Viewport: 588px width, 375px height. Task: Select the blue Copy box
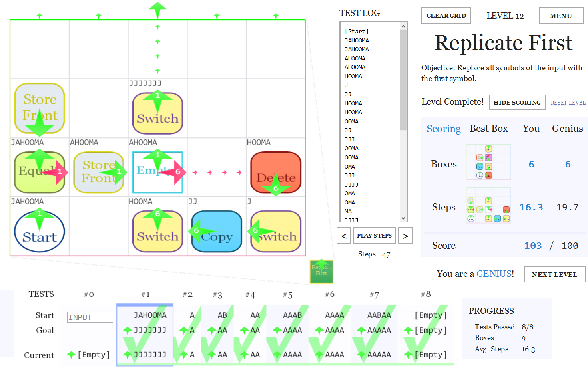tap(217, 232)
